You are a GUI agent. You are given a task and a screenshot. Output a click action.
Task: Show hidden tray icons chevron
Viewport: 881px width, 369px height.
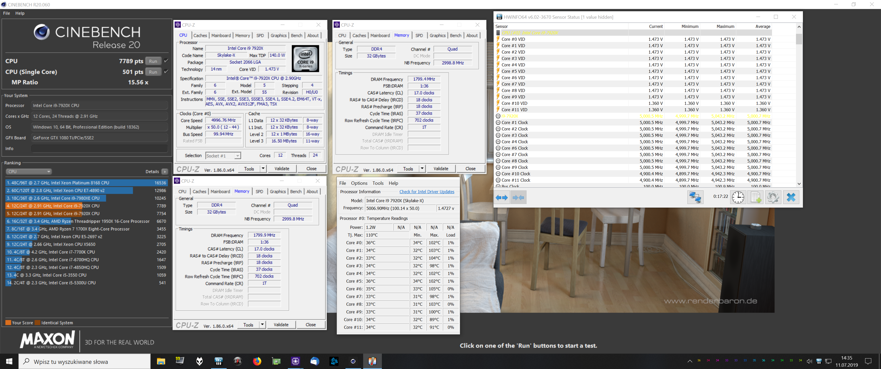click(x=689, y=361)
